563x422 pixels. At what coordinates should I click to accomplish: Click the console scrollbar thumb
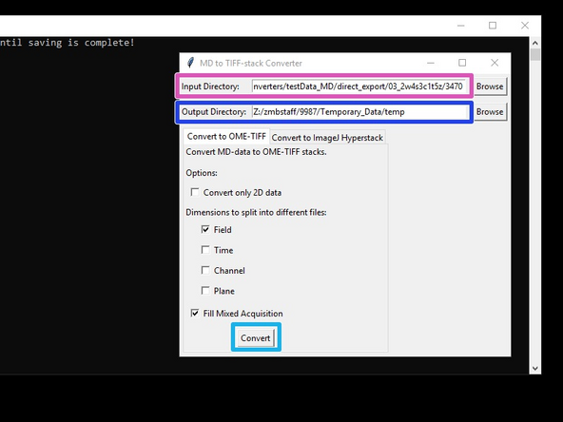tap(535, 54)
